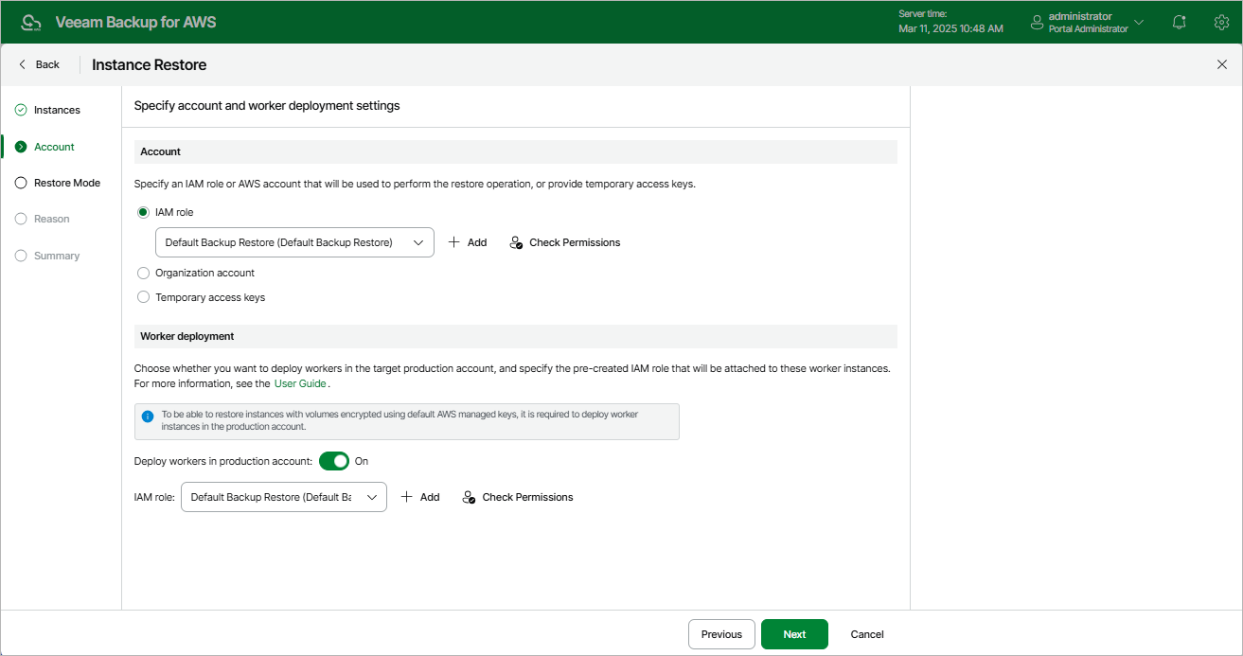This screenshot has height=656, width=1243.
Task: Click the administrator user icon
Action: (1037, 21)
